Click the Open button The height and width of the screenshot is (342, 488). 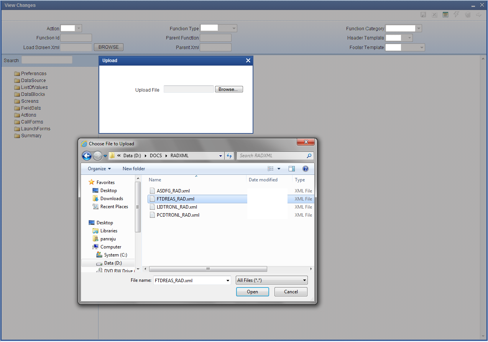[x=252, y=292]
